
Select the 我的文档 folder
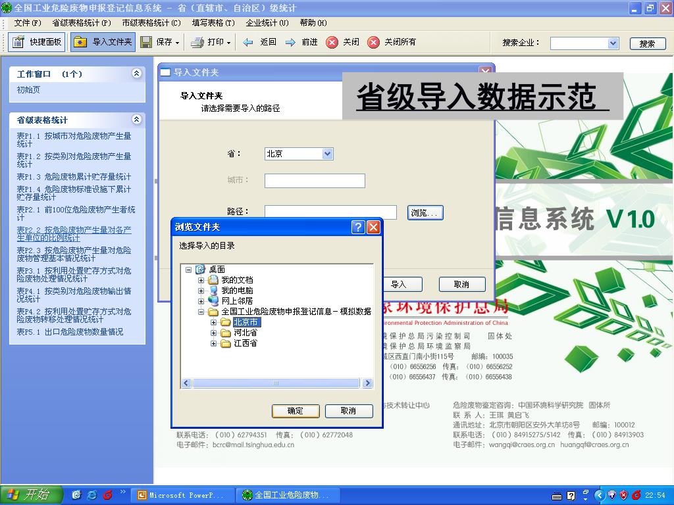coord(237,280)
